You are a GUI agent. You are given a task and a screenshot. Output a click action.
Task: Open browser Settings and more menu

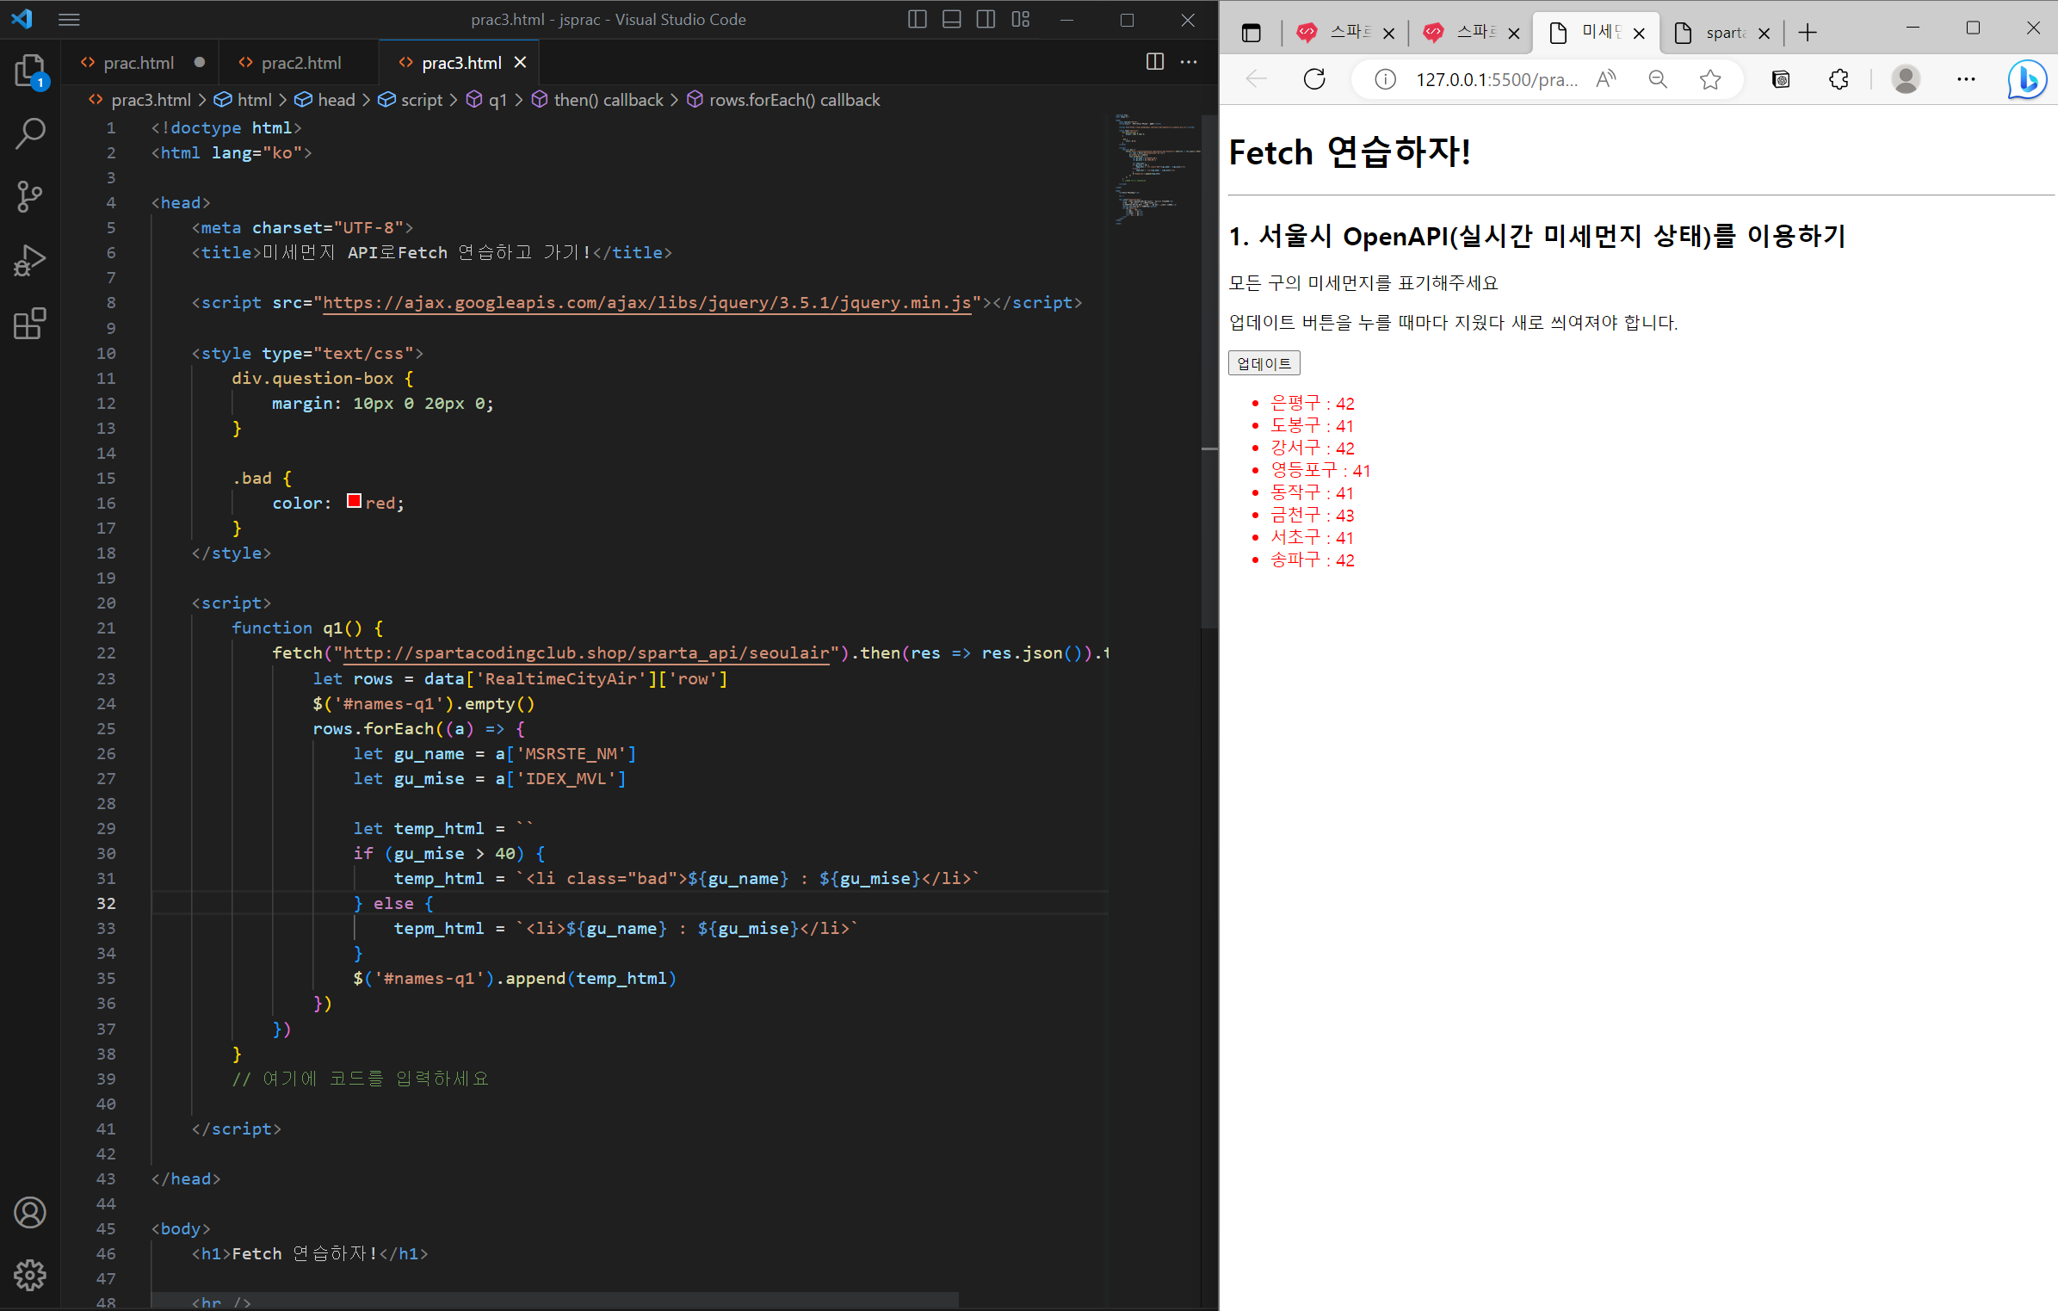click(1966, 79)
